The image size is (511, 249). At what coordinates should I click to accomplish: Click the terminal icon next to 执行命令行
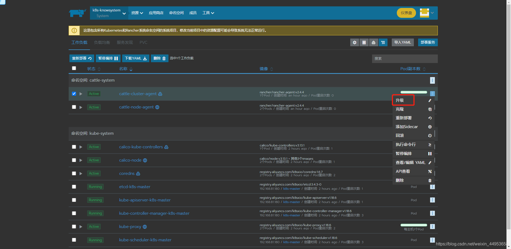click(x=430, y=145)
